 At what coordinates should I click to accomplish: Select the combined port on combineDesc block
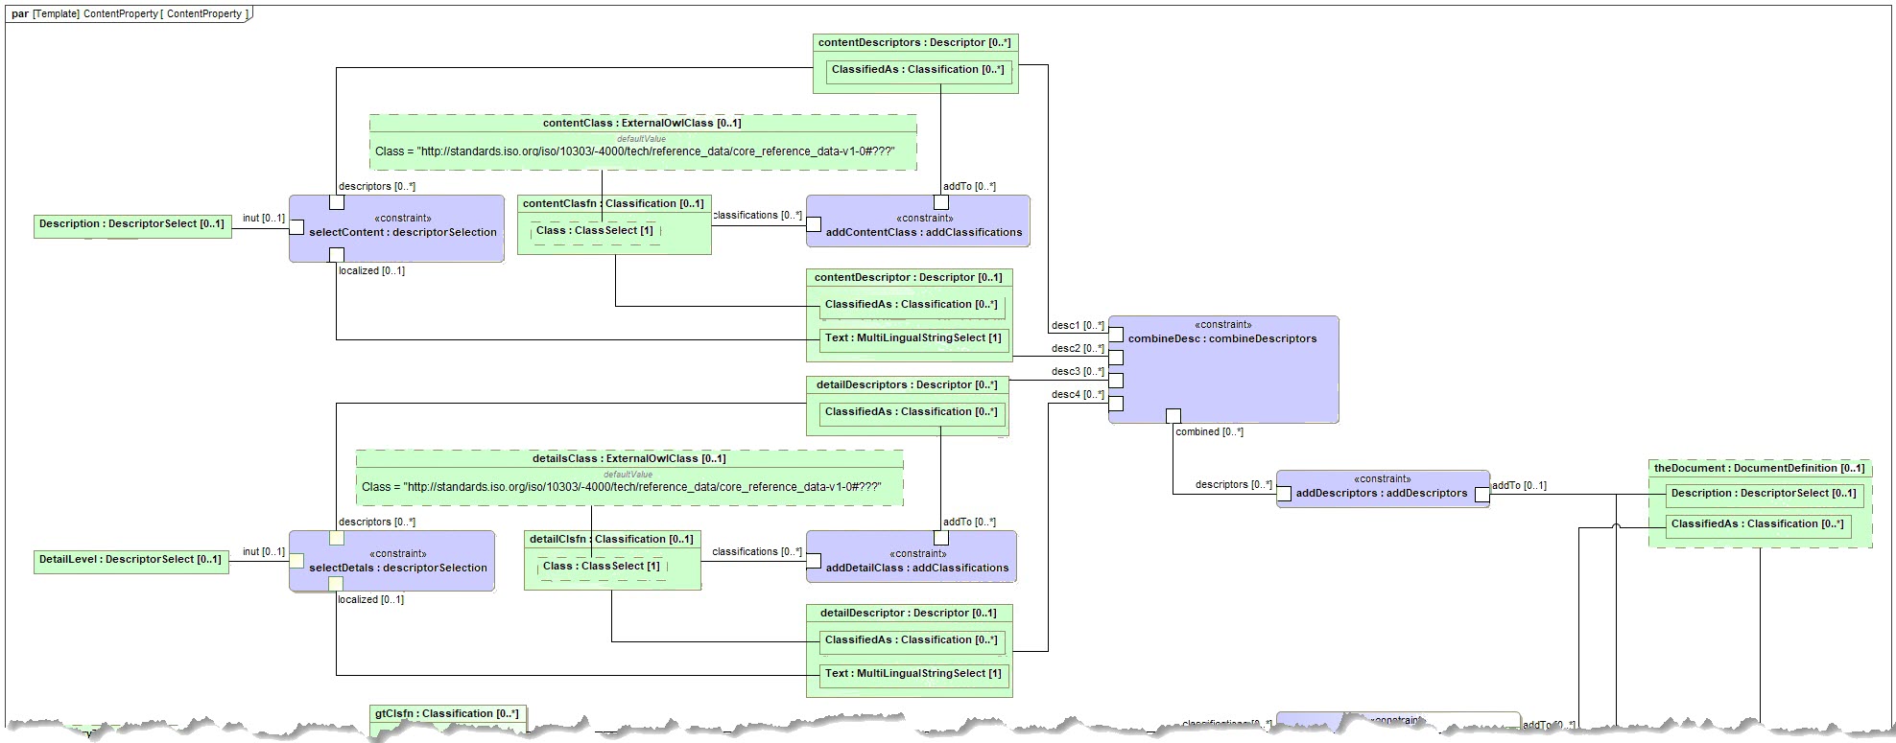pyautogui.click(x=1173, y=415)
